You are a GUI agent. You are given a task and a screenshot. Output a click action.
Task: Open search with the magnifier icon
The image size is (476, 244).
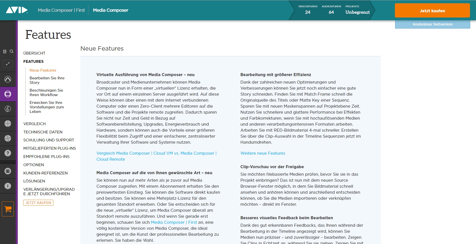point(12,51)
